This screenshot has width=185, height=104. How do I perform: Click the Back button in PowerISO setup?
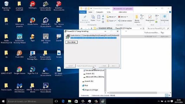[104, 66]
